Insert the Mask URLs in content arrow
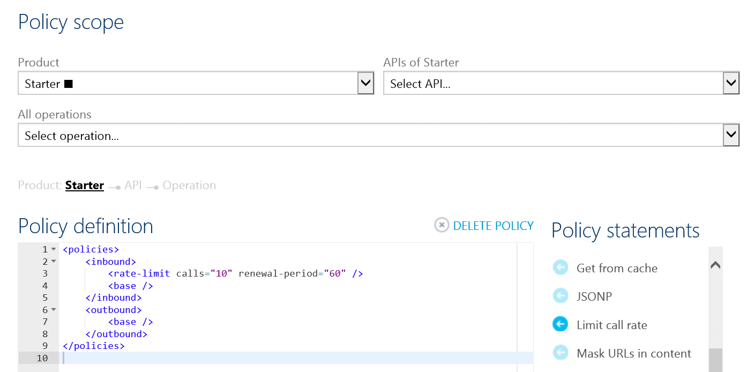Image resolution: width=747 pixels, height=372 pixels. tap(560, 353)
